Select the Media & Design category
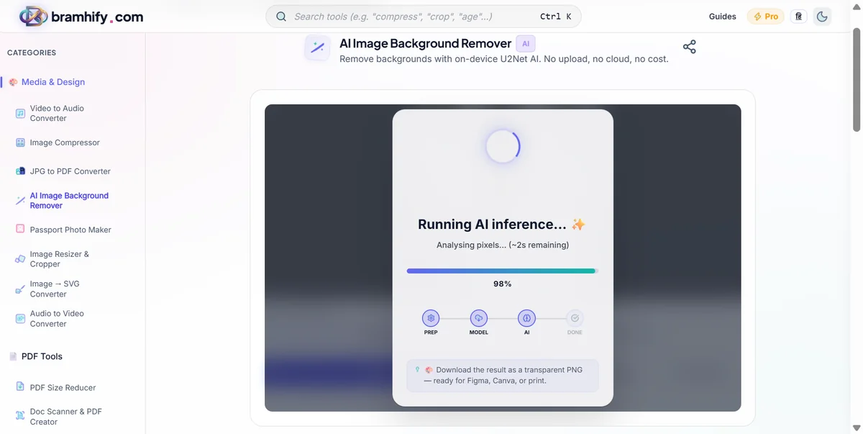863x434 pixels. pyautogui.click(x=53, y=82)
